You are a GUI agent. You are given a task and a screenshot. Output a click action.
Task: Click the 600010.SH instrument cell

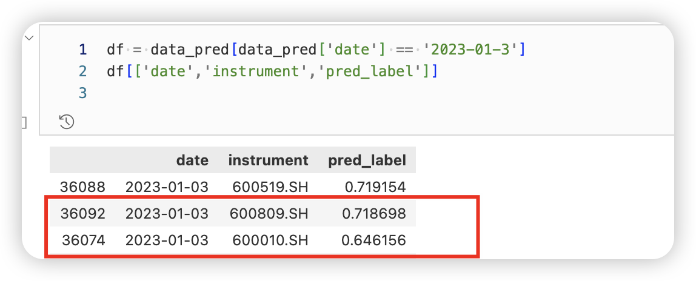click(270, 240)
